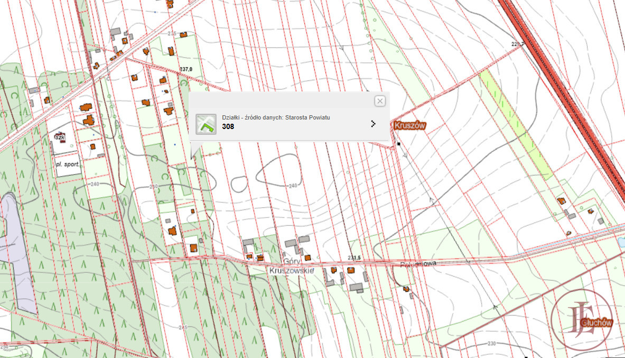Click the Działki data source label
Viewport: 625px width, 358px height.
276,117
